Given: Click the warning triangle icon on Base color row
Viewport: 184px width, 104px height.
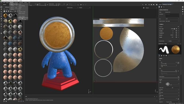Looking at the screenshot, I should [x=174, y=29].
